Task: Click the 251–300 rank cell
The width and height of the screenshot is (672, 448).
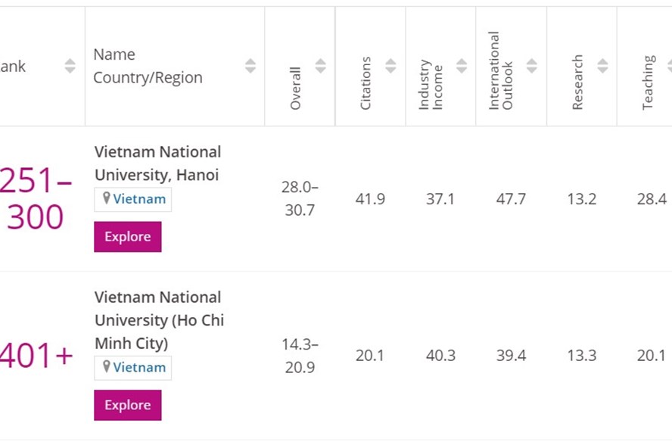Action: click(35, 198)
